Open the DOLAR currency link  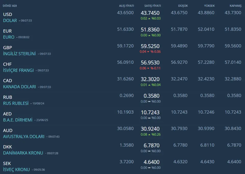pos(10,20)
